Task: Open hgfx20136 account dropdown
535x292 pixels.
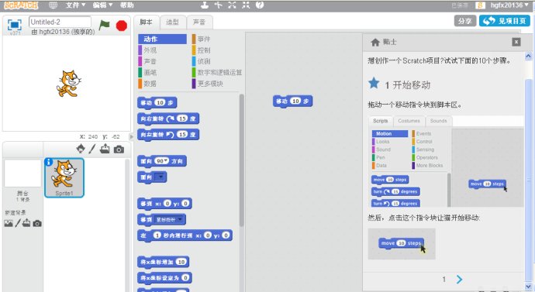Action: point(509,5)
